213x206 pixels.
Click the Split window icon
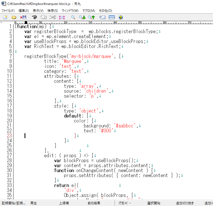click(112, 17)
